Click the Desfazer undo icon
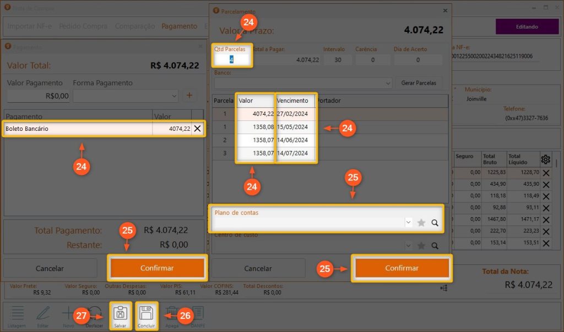 coord(94,313)
